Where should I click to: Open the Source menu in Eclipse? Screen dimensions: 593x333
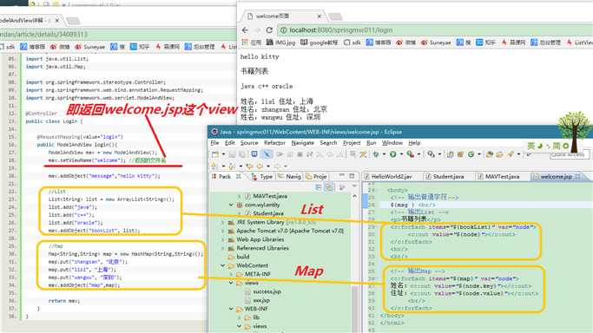pos(249,143)
